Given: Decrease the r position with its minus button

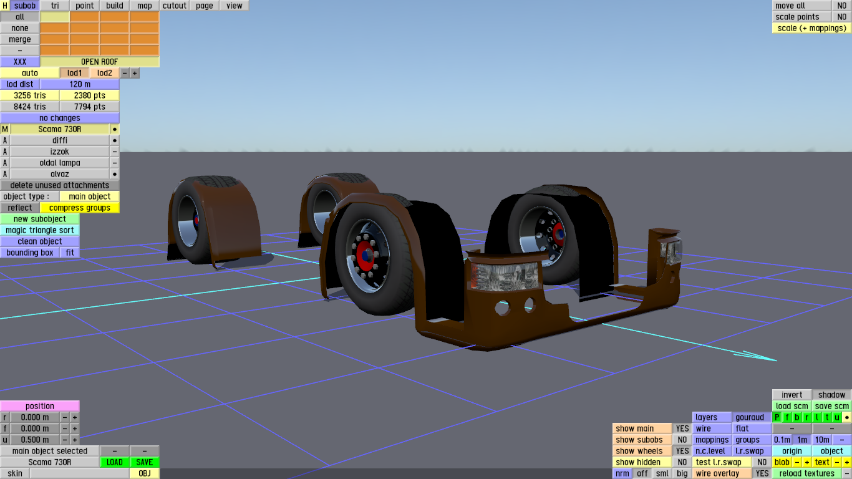Looking at the screenshot, I should pyautogui.click(x=65, y=417).
